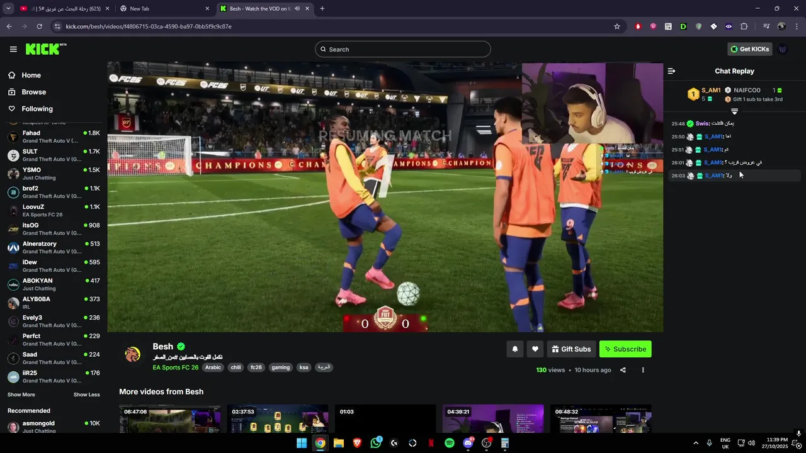Open a new browser tab
The height and width of the screenshot is (453, 806).
[322, 9]
